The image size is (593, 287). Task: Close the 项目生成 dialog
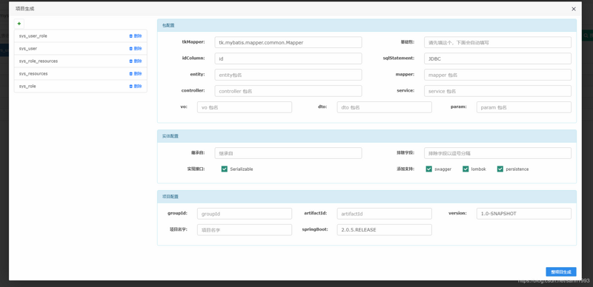pos(574,9)
